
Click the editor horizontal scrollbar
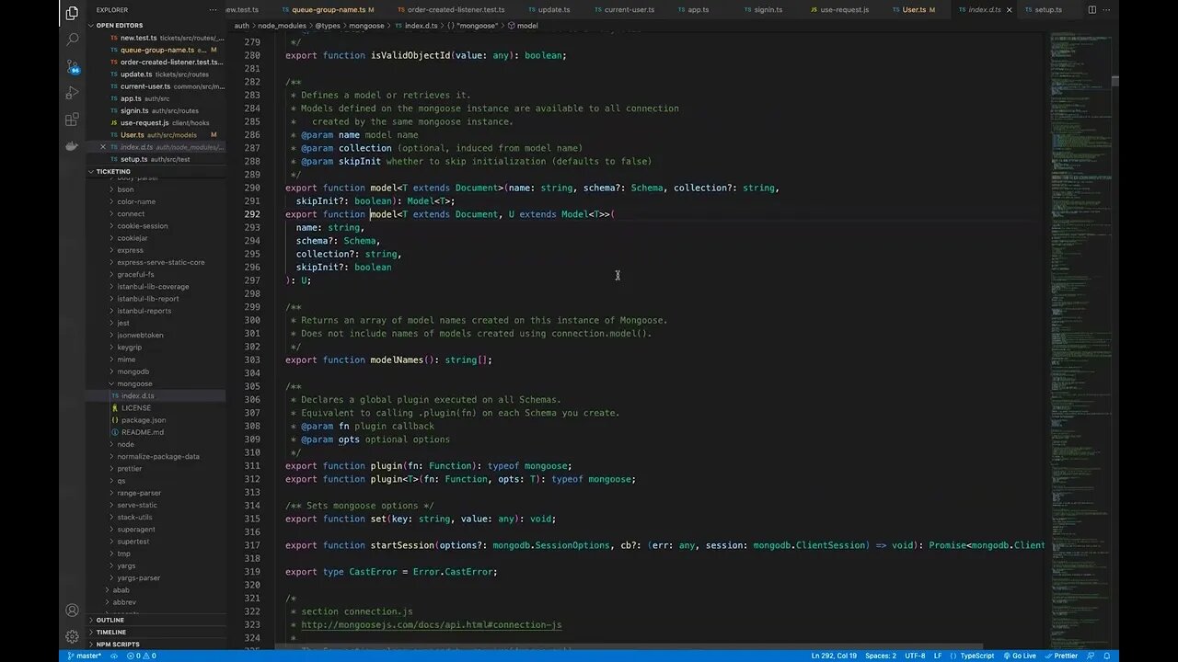click(x=630, y=646)
